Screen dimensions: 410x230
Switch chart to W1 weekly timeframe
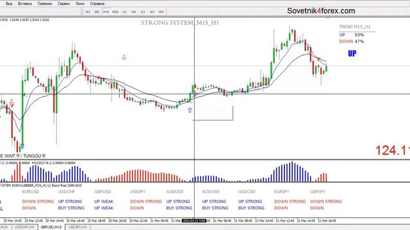tap(152, 11)
